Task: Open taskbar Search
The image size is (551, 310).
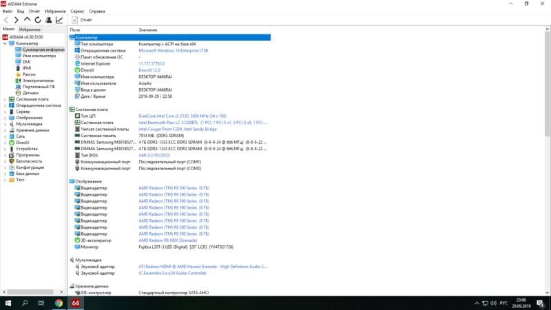Action: pos(25,303)
